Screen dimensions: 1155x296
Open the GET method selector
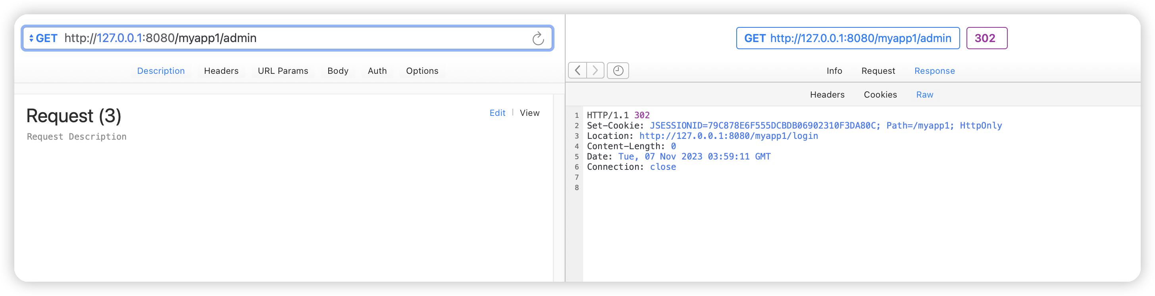(x=43, y=38)
